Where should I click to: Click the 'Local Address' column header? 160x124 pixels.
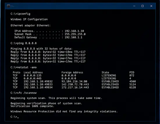[x=33, y=72]
